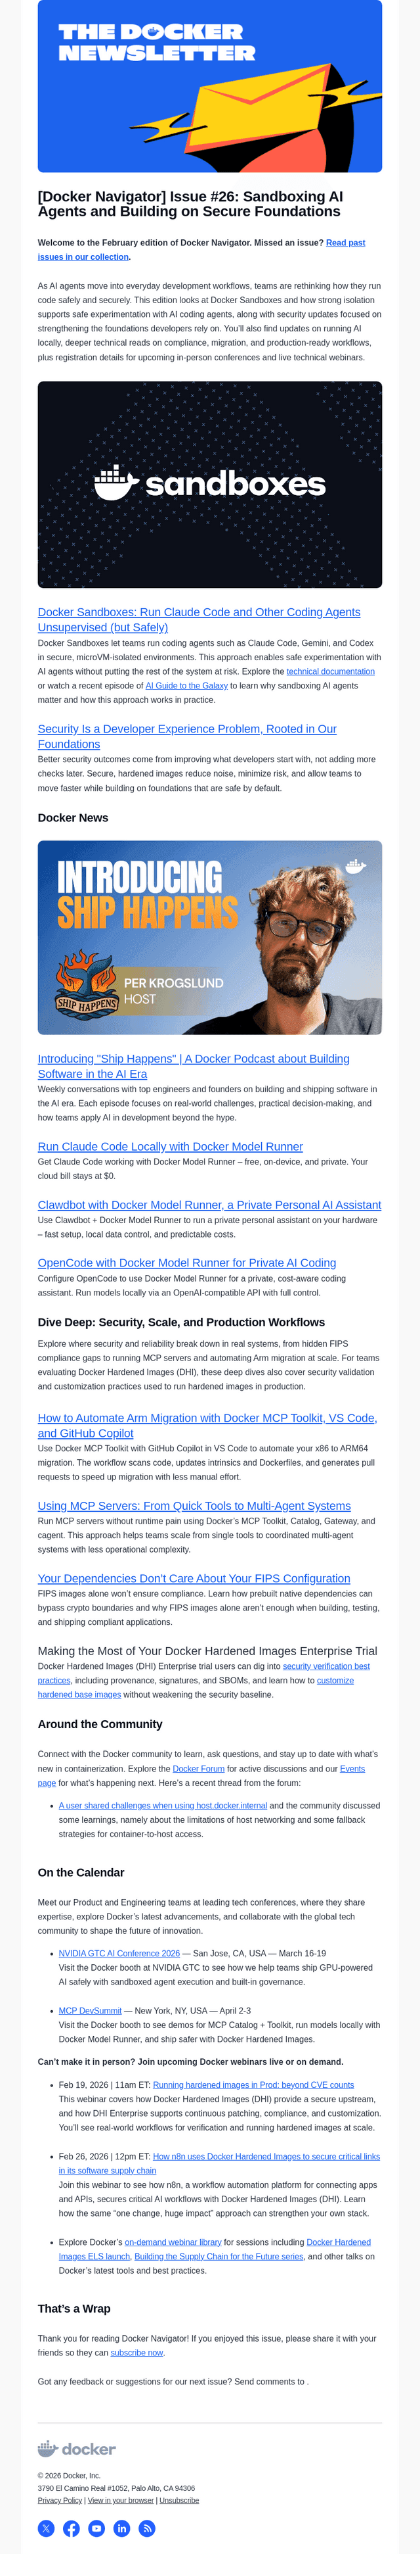
Task: Click 'Making the Most of Your Docker Hardened Images' heading
Action: (x=207, y=1650)
